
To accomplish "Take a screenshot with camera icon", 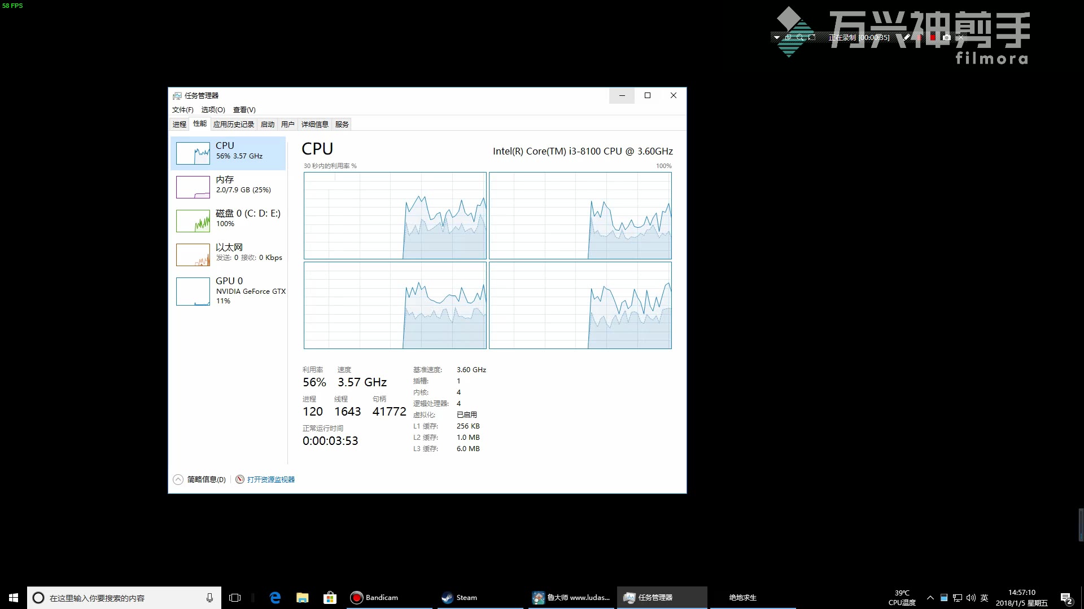I will pos(947,37).
